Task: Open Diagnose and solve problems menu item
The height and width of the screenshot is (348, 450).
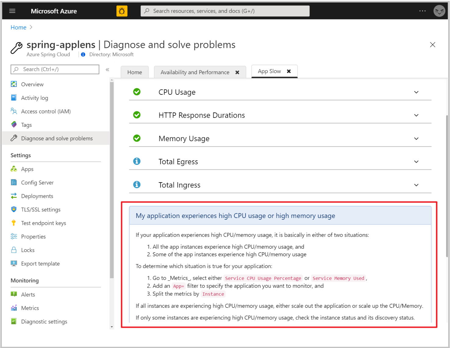Action: tap(56, 138)
